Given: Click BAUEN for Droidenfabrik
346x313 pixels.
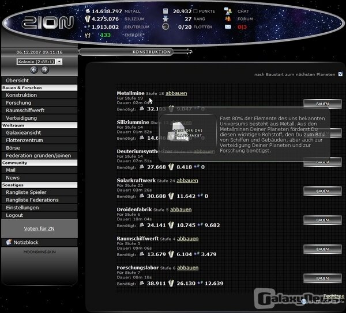Looking at the screenshot, I should 322,220.
